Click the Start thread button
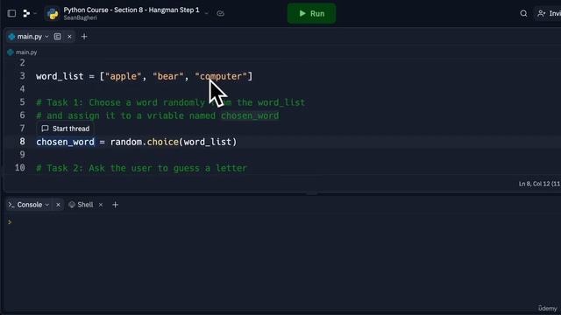This screenshot has width=561, height=315. point(66,129)
